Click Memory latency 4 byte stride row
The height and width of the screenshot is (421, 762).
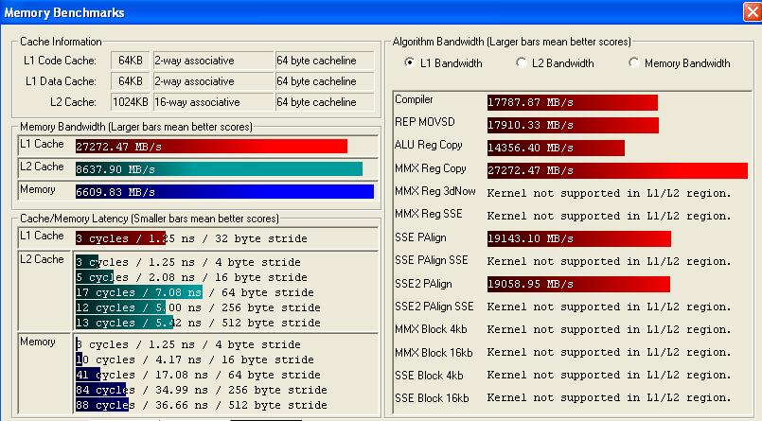(x=188, y=344)
